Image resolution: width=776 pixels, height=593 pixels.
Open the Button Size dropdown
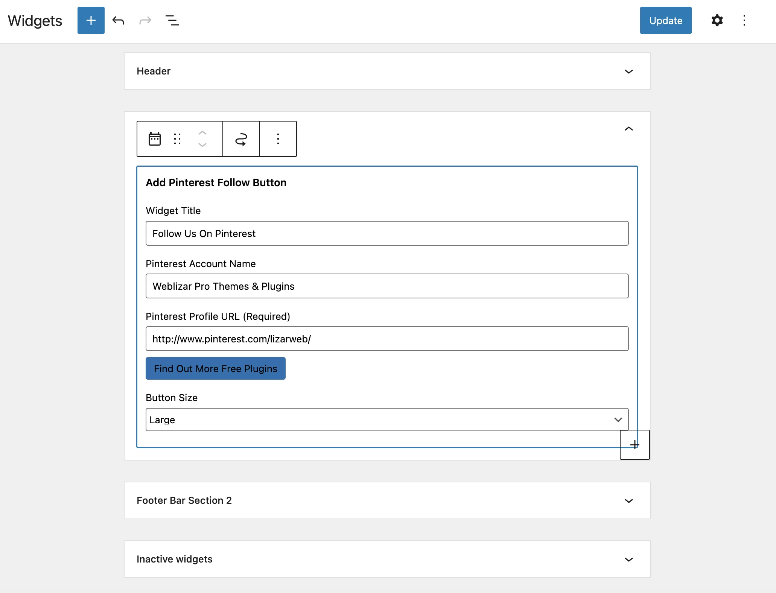(x=387, y=420)
